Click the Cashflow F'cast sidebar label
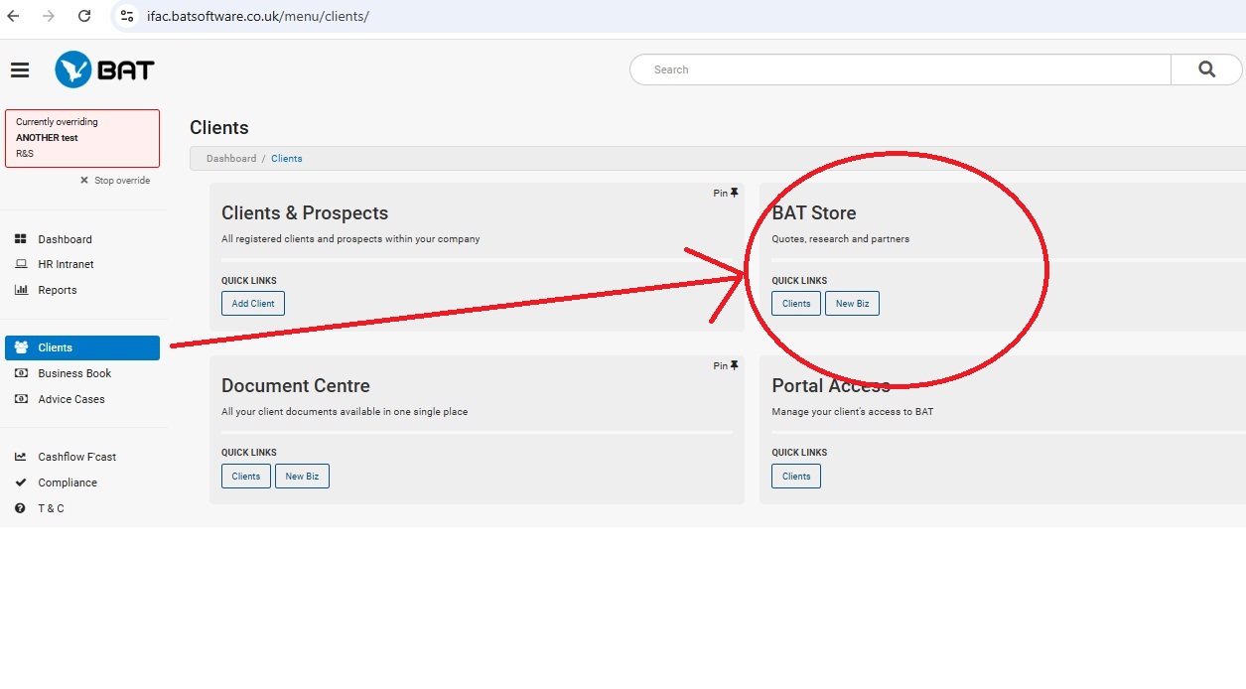 pyautogui.click(x=77, y=457)
